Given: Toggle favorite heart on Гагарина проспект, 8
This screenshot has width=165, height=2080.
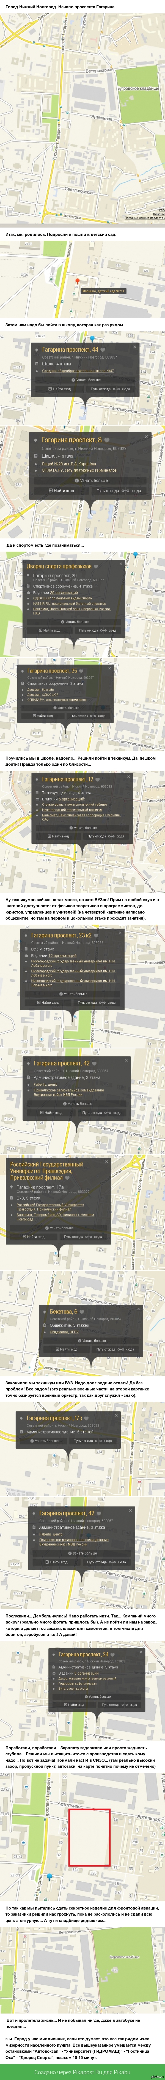Looking at the screenshot, I should click(x=106, y=440).
